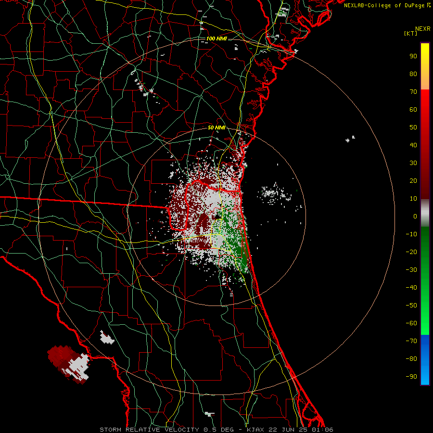The image size is (433, 433).
Task: Click the positive 50 knot scale label
Action: pyautogui.click(x=413, y=127)
